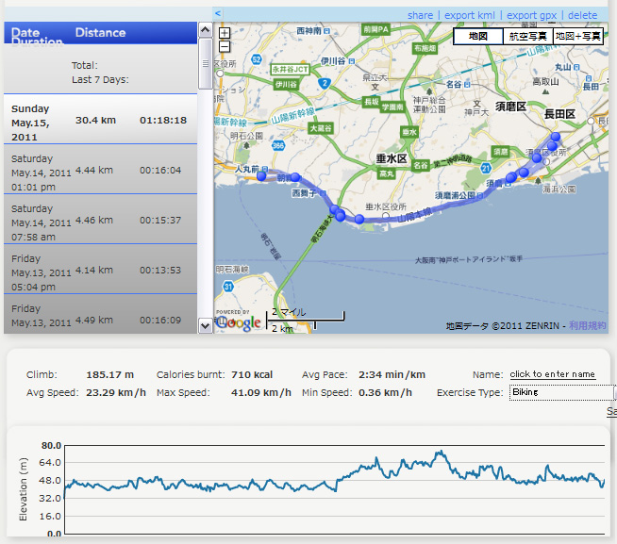Click the 長坂 interchange sign
617x544 pixels.
[371, 102]
